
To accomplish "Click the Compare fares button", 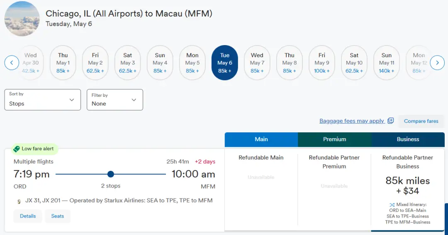I will pos(421,121).
